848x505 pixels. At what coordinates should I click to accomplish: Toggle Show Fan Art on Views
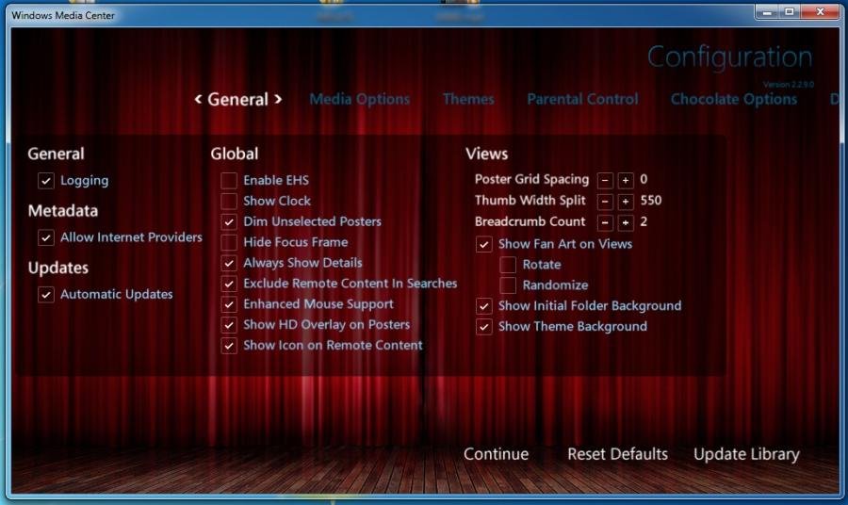(484, 244)
